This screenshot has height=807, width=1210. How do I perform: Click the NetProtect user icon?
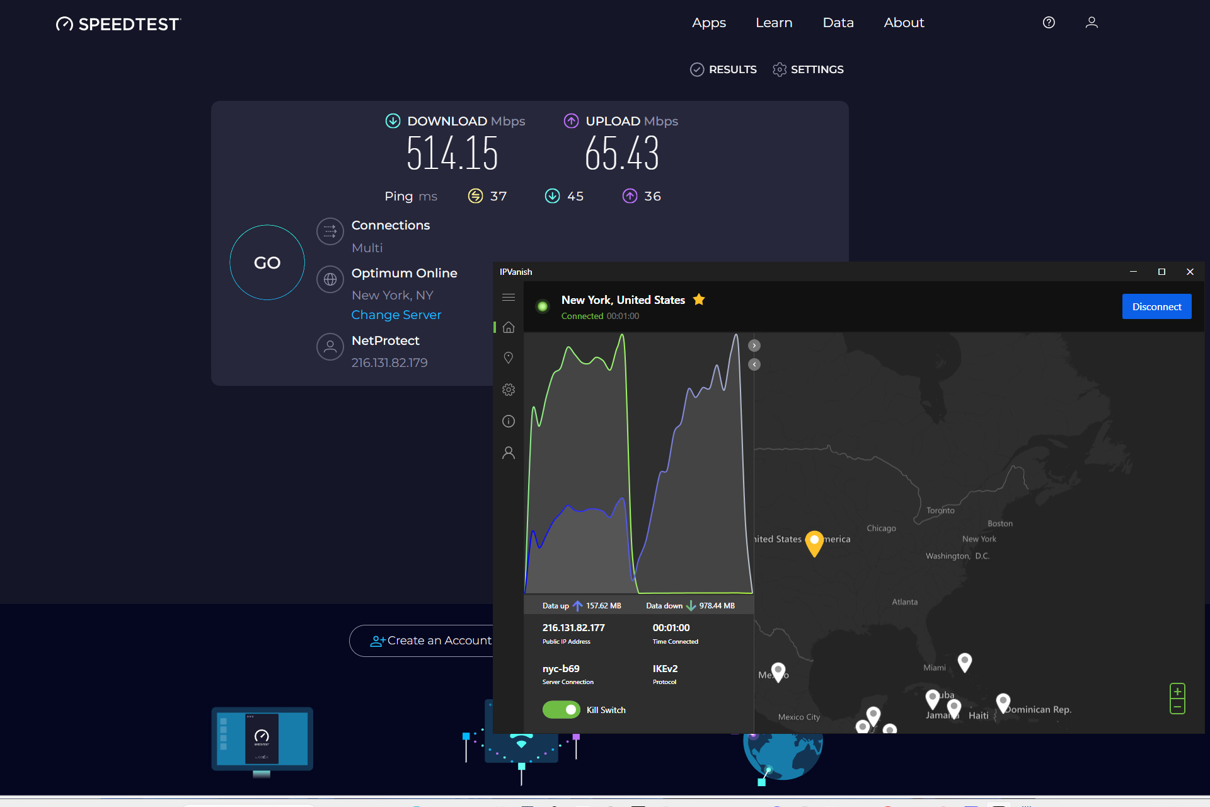[330, 347]
